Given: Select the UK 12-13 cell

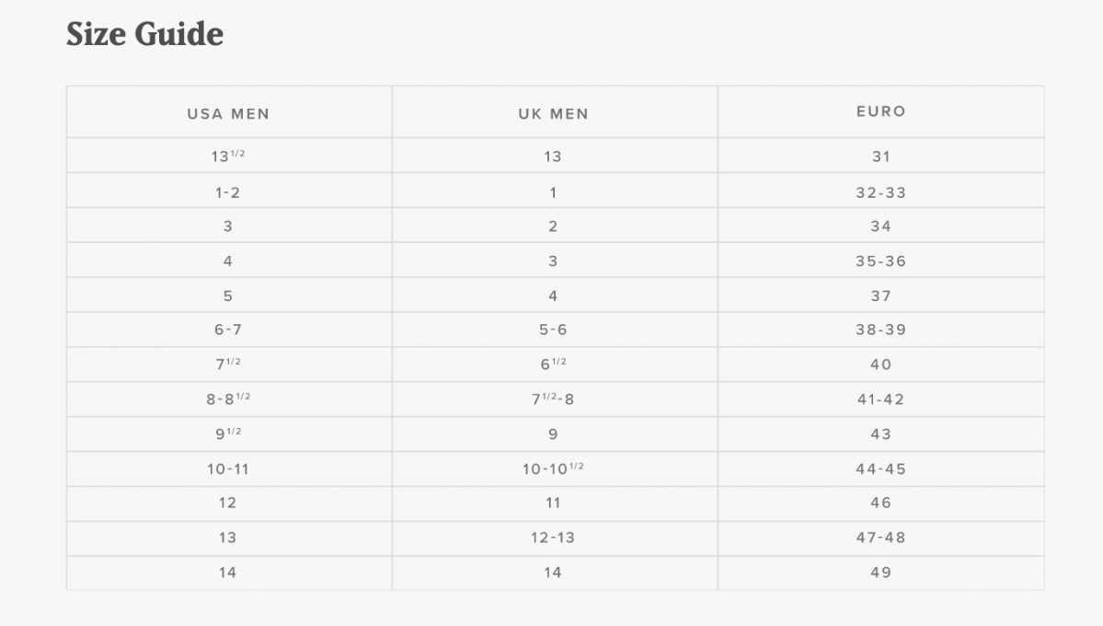Looking at the screenshot, I should 553,538.
